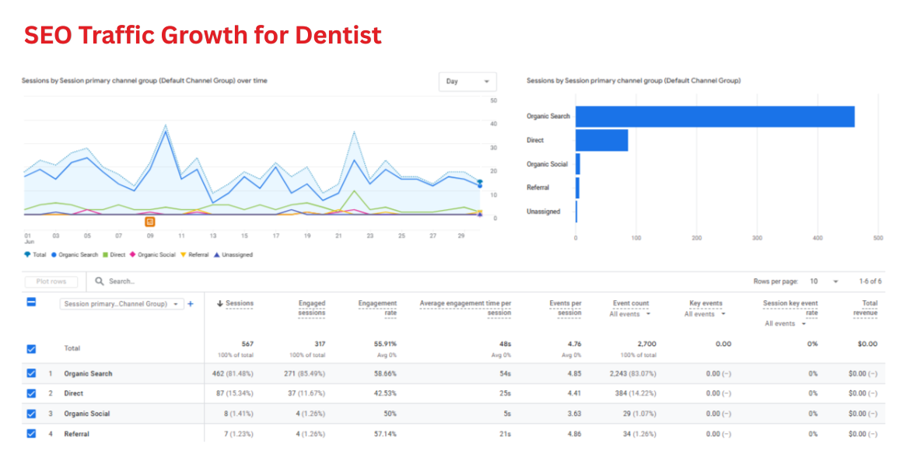Click the 1-6 of 6 pagination text
Viewport: 910px width, 461px height.
[x=870, y=281]
